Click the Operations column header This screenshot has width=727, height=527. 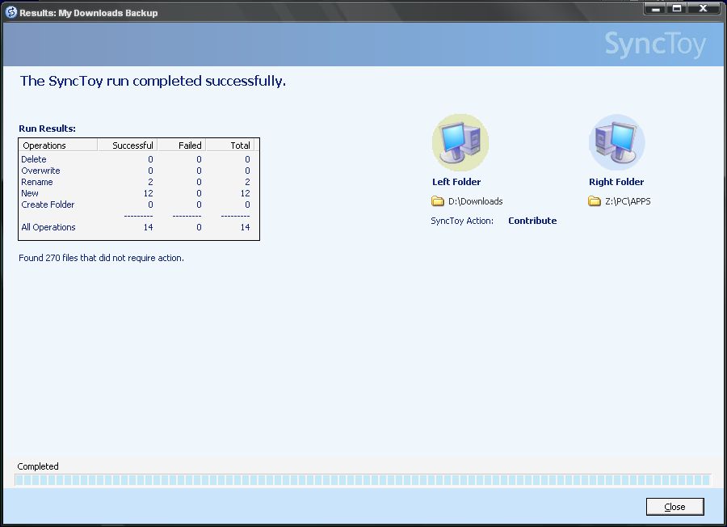(x=58, y=145)
